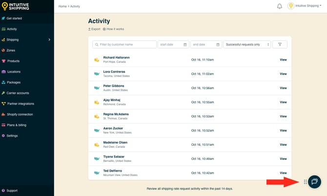Click the Tacoma, United States location text
Image resolution: width=327 pixels, height=196 pixels.
click(116, 76)
